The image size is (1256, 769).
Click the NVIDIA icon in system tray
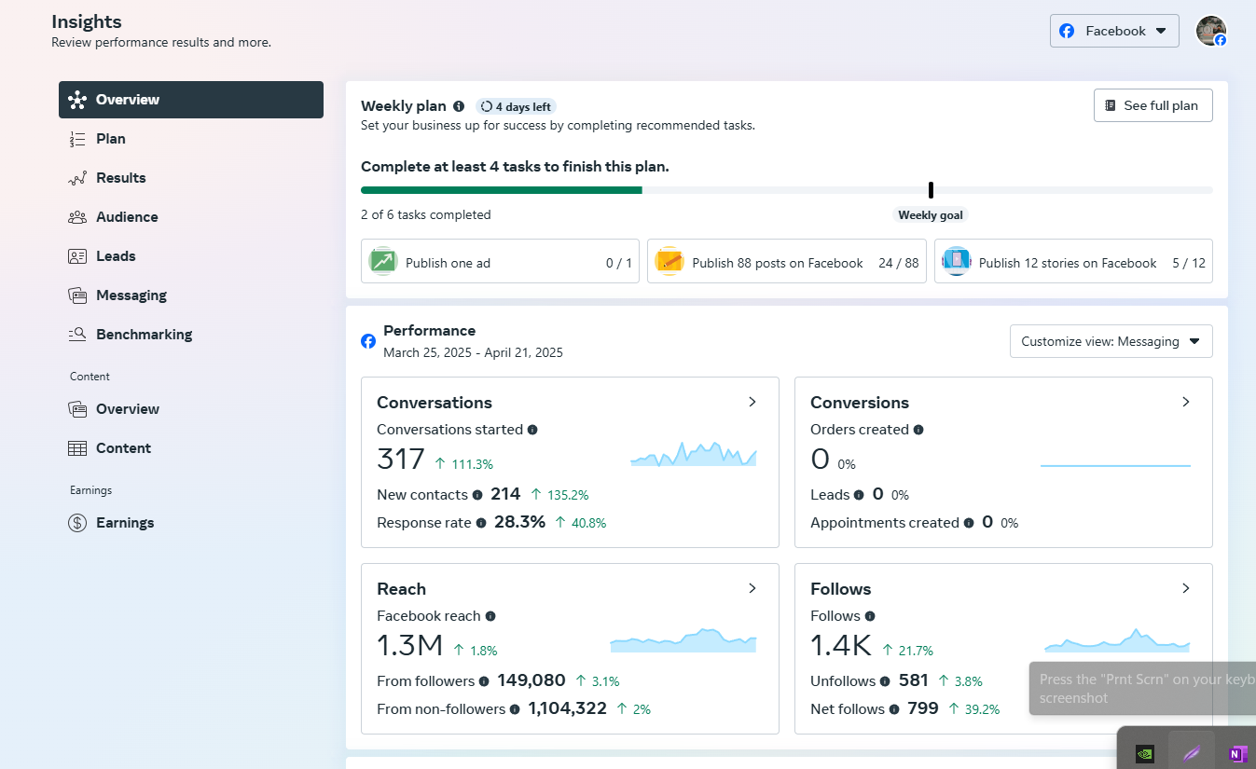point(1144,754)
